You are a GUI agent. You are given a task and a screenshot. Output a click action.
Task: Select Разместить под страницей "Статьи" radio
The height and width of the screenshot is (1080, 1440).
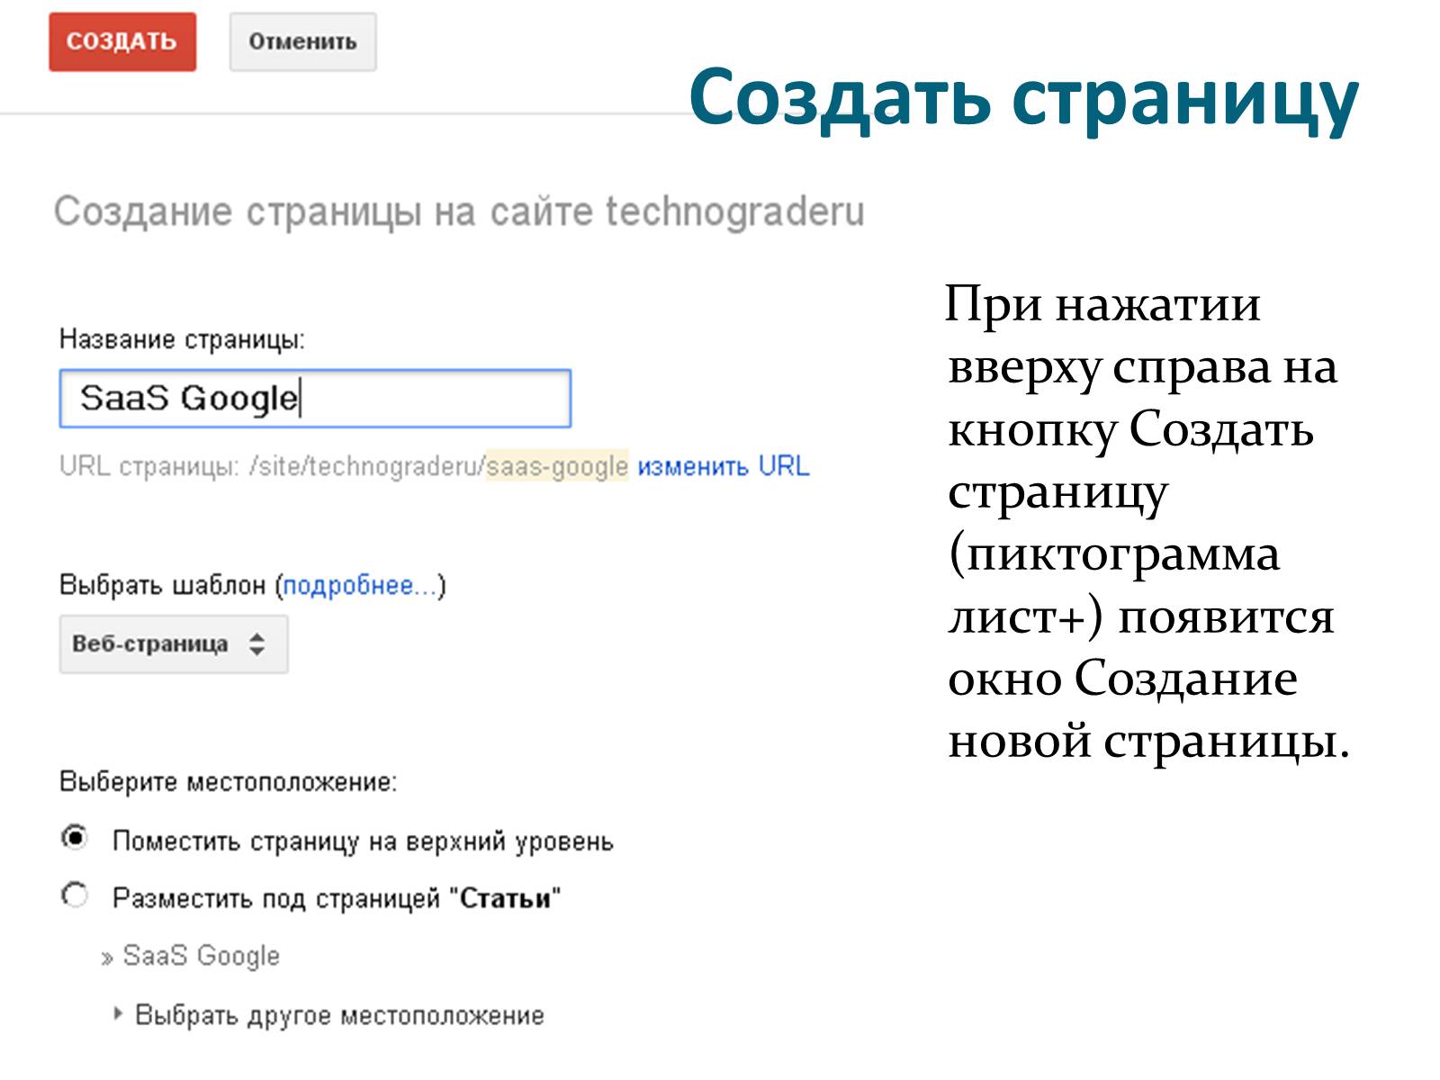[x=75, y=895]
